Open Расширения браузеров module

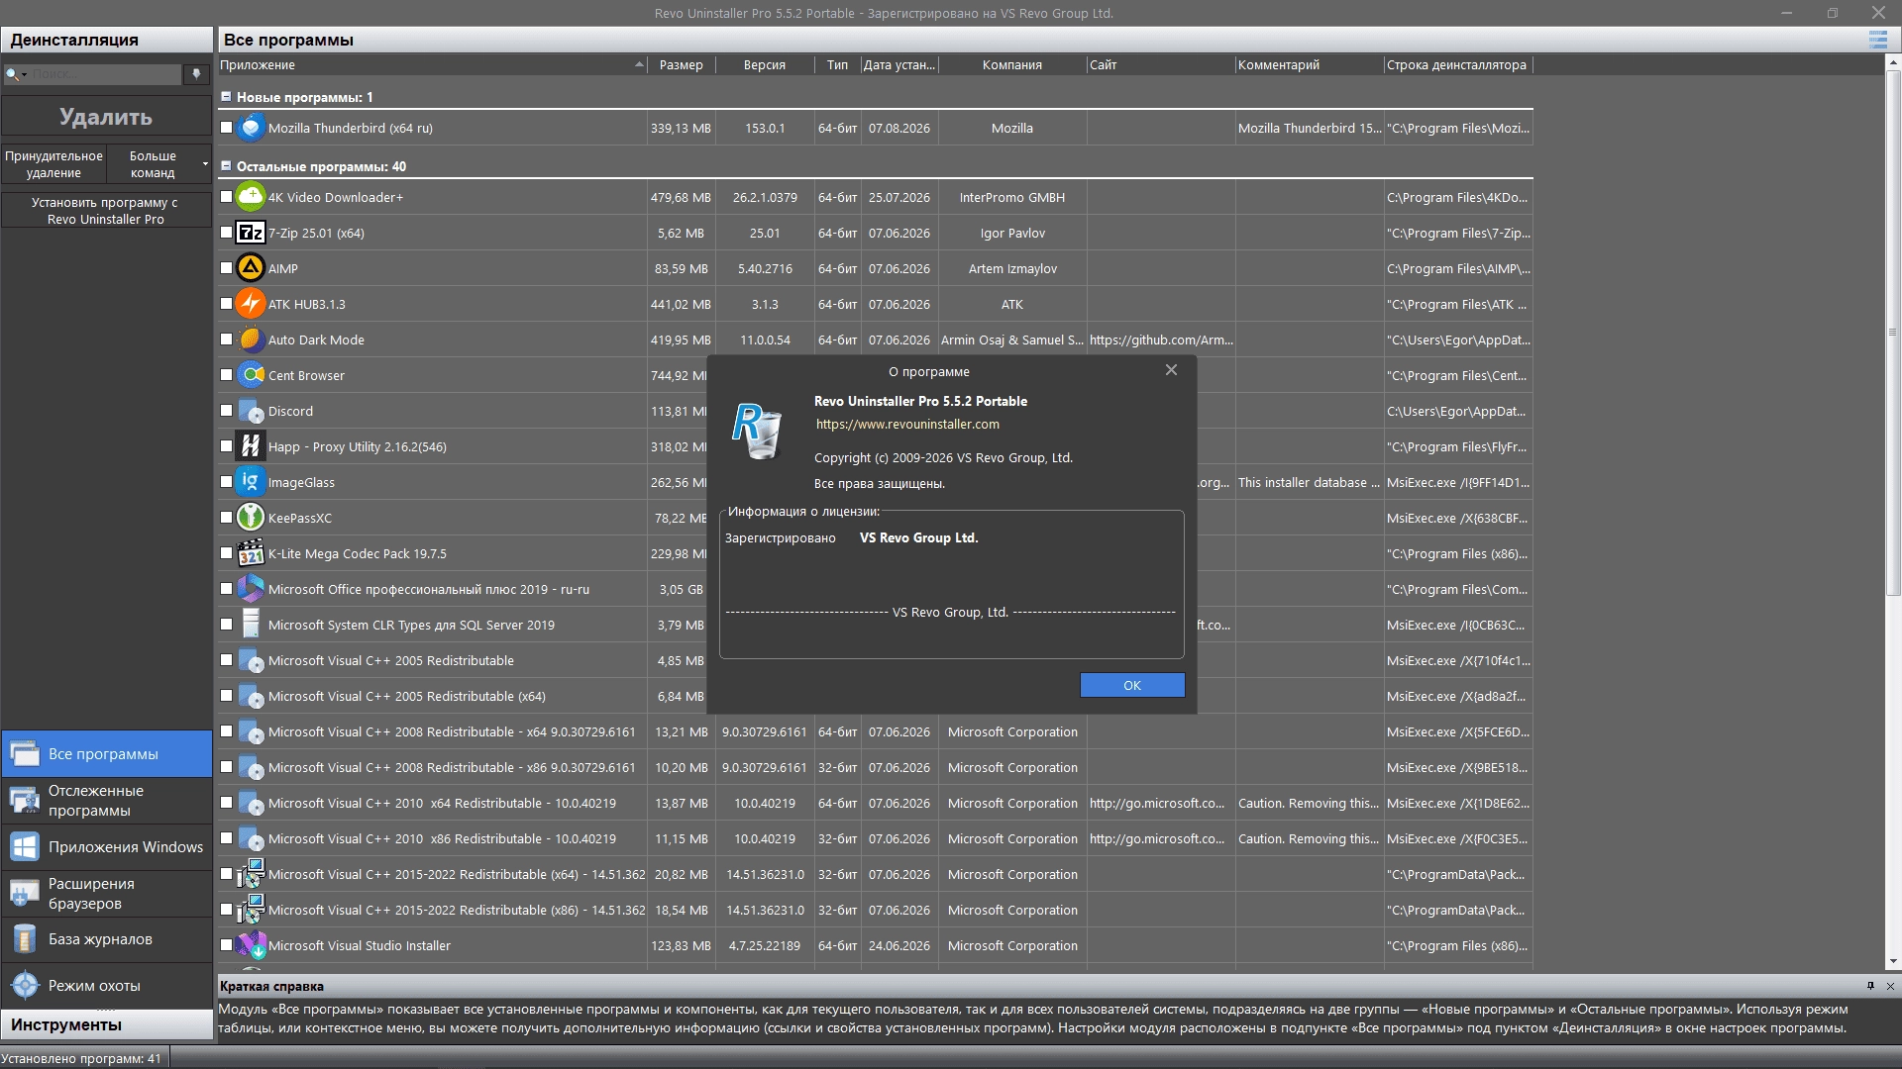click(107, 894)
